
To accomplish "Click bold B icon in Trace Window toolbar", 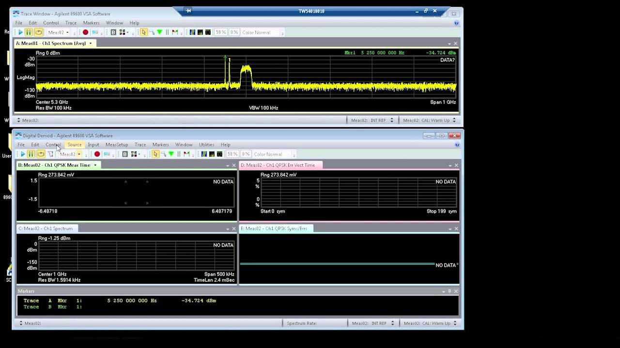I will coord(113,32).
